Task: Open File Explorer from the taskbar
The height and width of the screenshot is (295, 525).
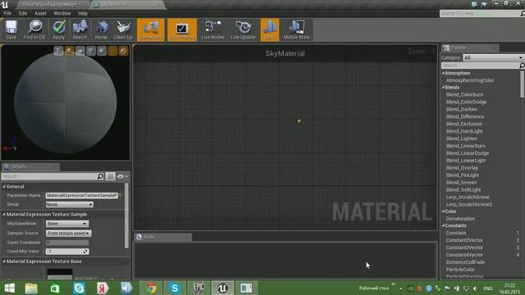Action: click(x=31, y=288)
